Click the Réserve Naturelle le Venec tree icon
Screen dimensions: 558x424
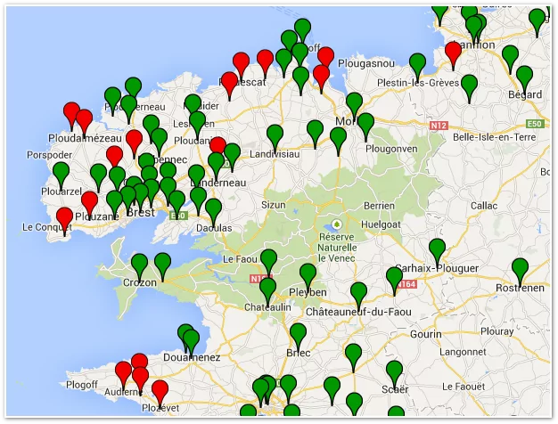336,224
